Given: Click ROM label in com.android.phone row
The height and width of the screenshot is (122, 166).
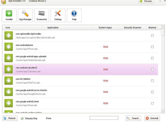Looking at the screenshot, I should point(106,47).
